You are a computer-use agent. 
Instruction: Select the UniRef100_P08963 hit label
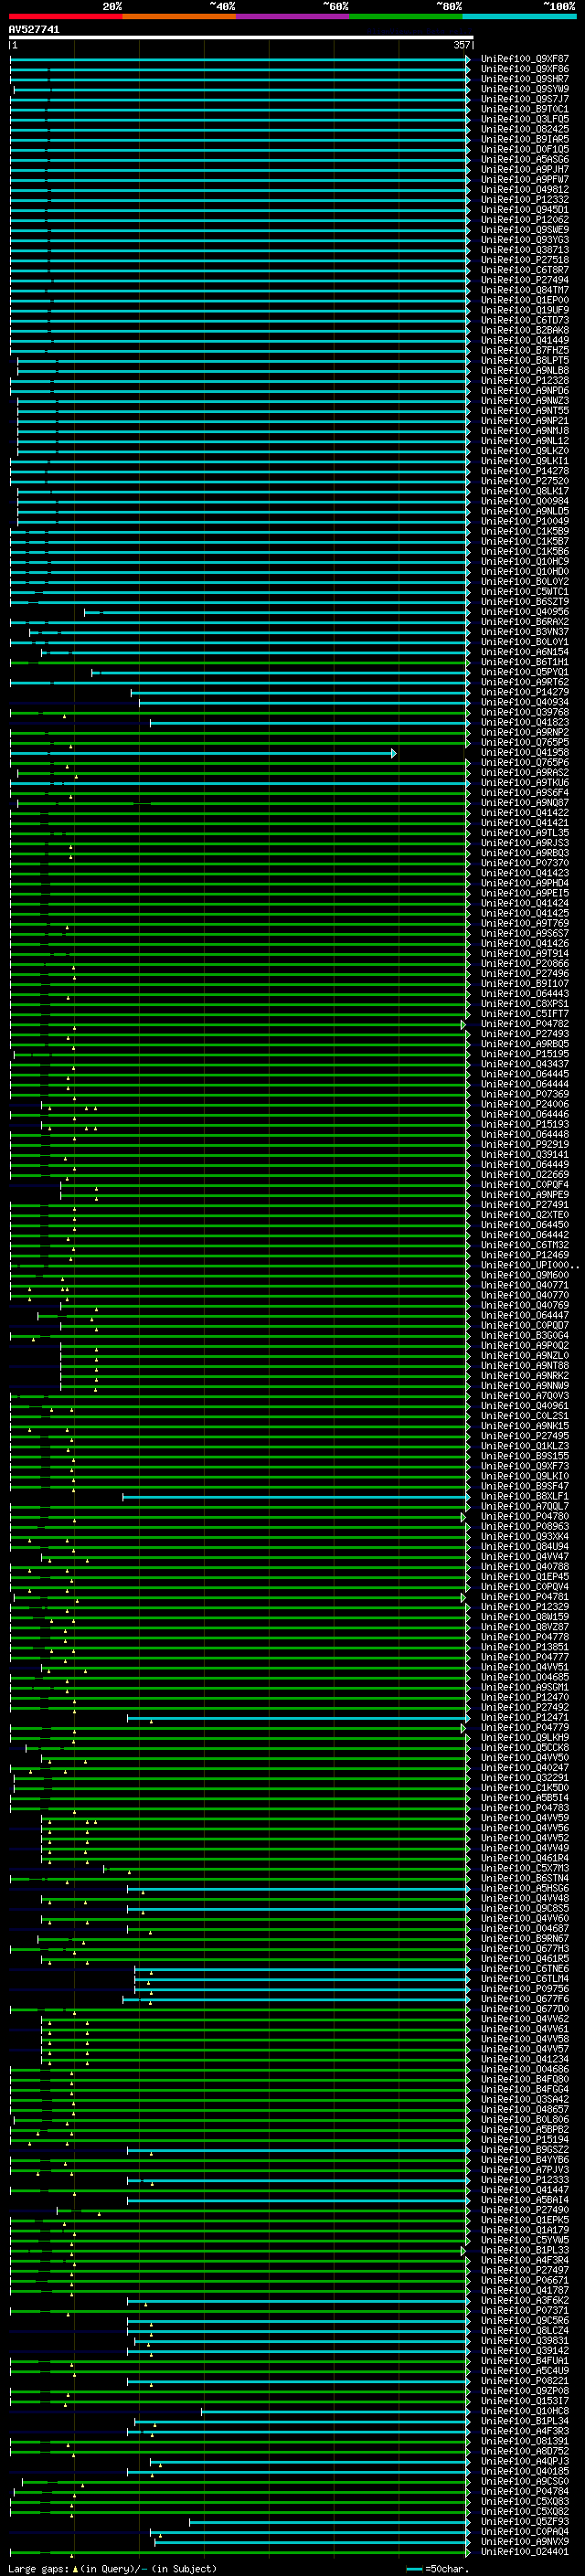click(x=525, y=1527)
